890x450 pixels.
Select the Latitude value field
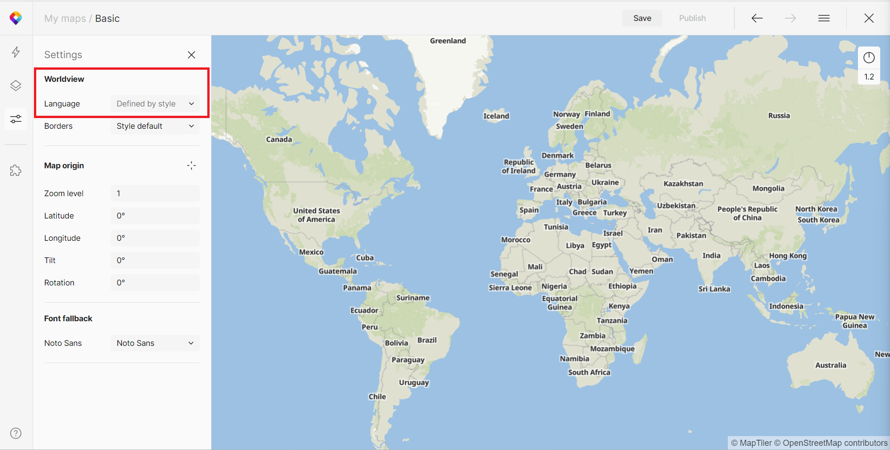(155, 216)
